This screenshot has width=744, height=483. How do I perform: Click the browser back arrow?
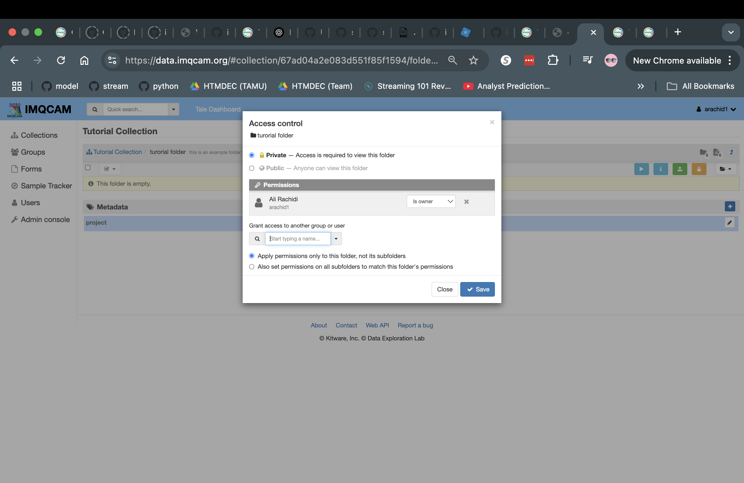coord(14,60)
